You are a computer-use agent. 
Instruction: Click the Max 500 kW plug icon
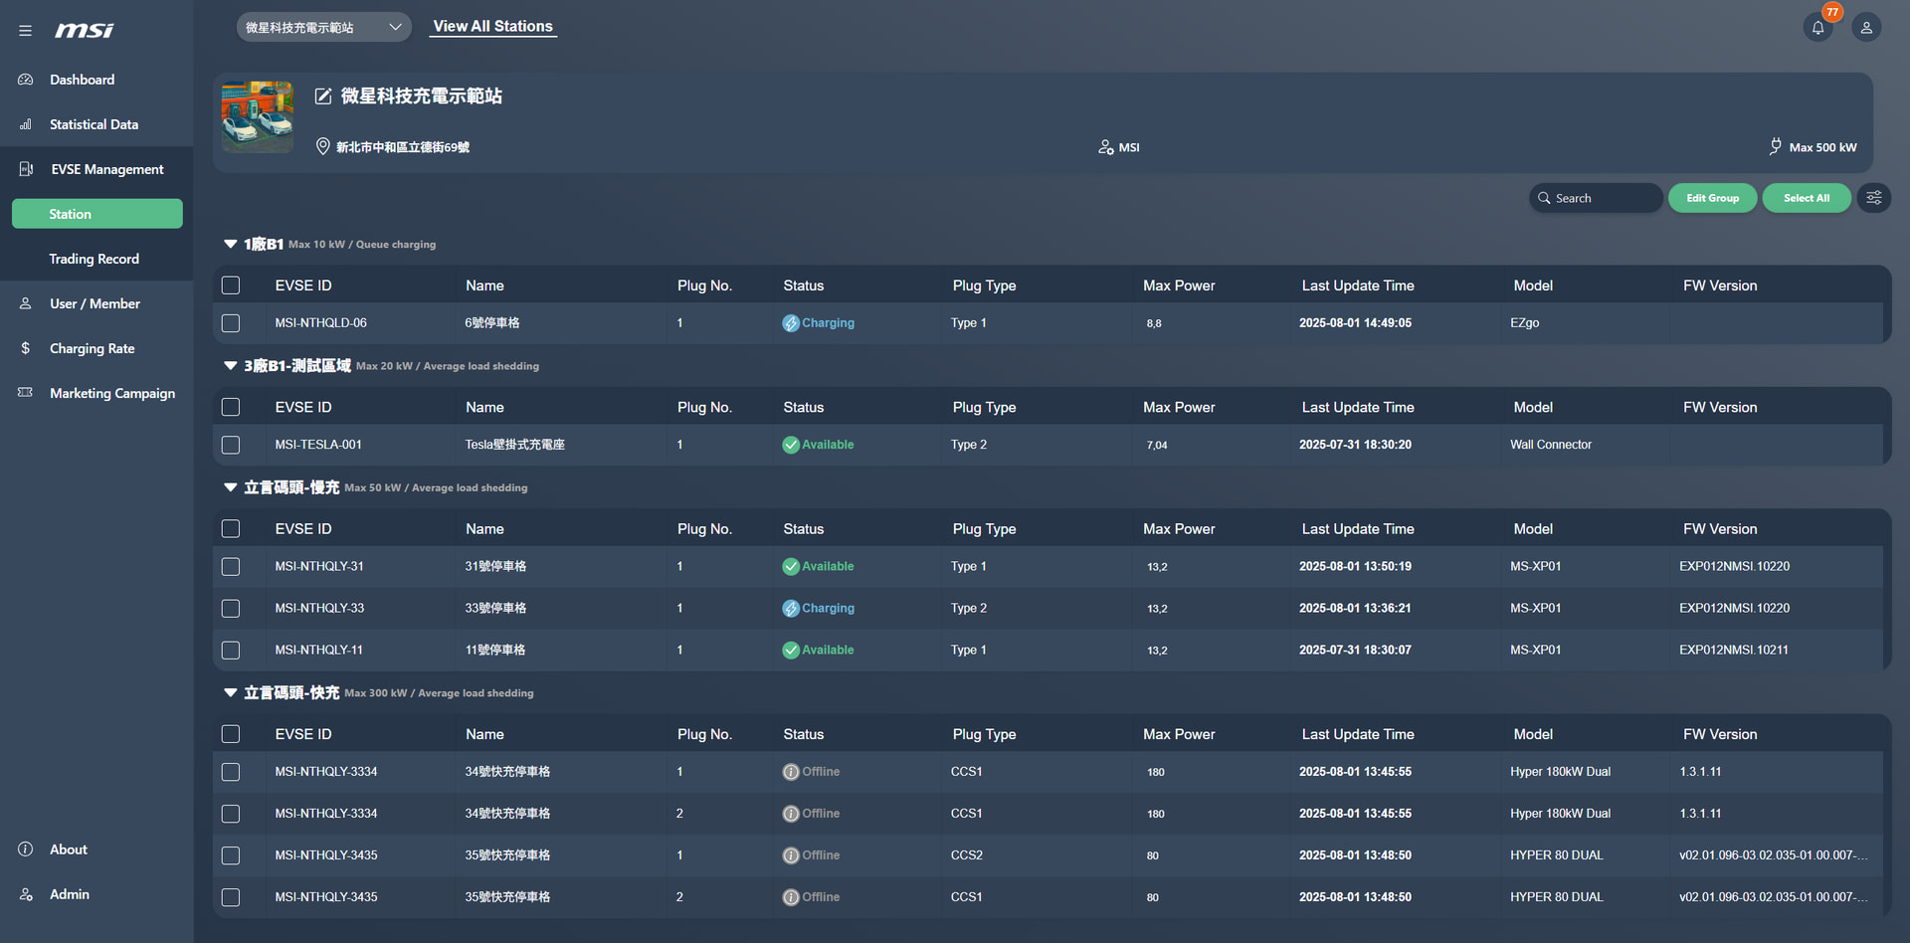coord(1776,147)
